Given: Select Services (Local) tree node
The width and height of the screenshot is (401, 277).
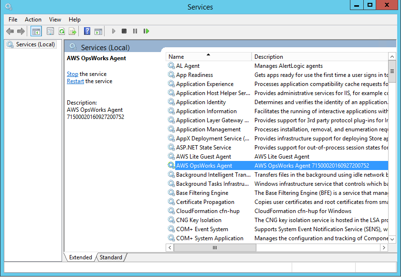Looking at the screenshot, I should tap(31, 44).
